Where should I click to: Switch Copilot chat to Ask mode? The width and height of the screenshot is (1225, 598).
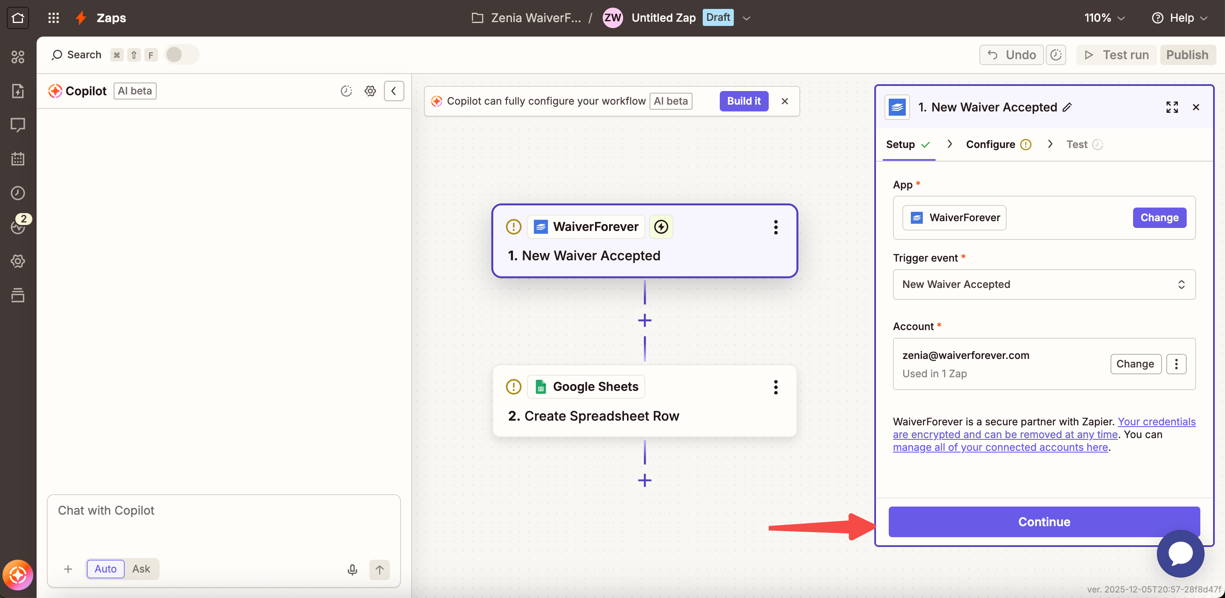(x=141, y=569)
